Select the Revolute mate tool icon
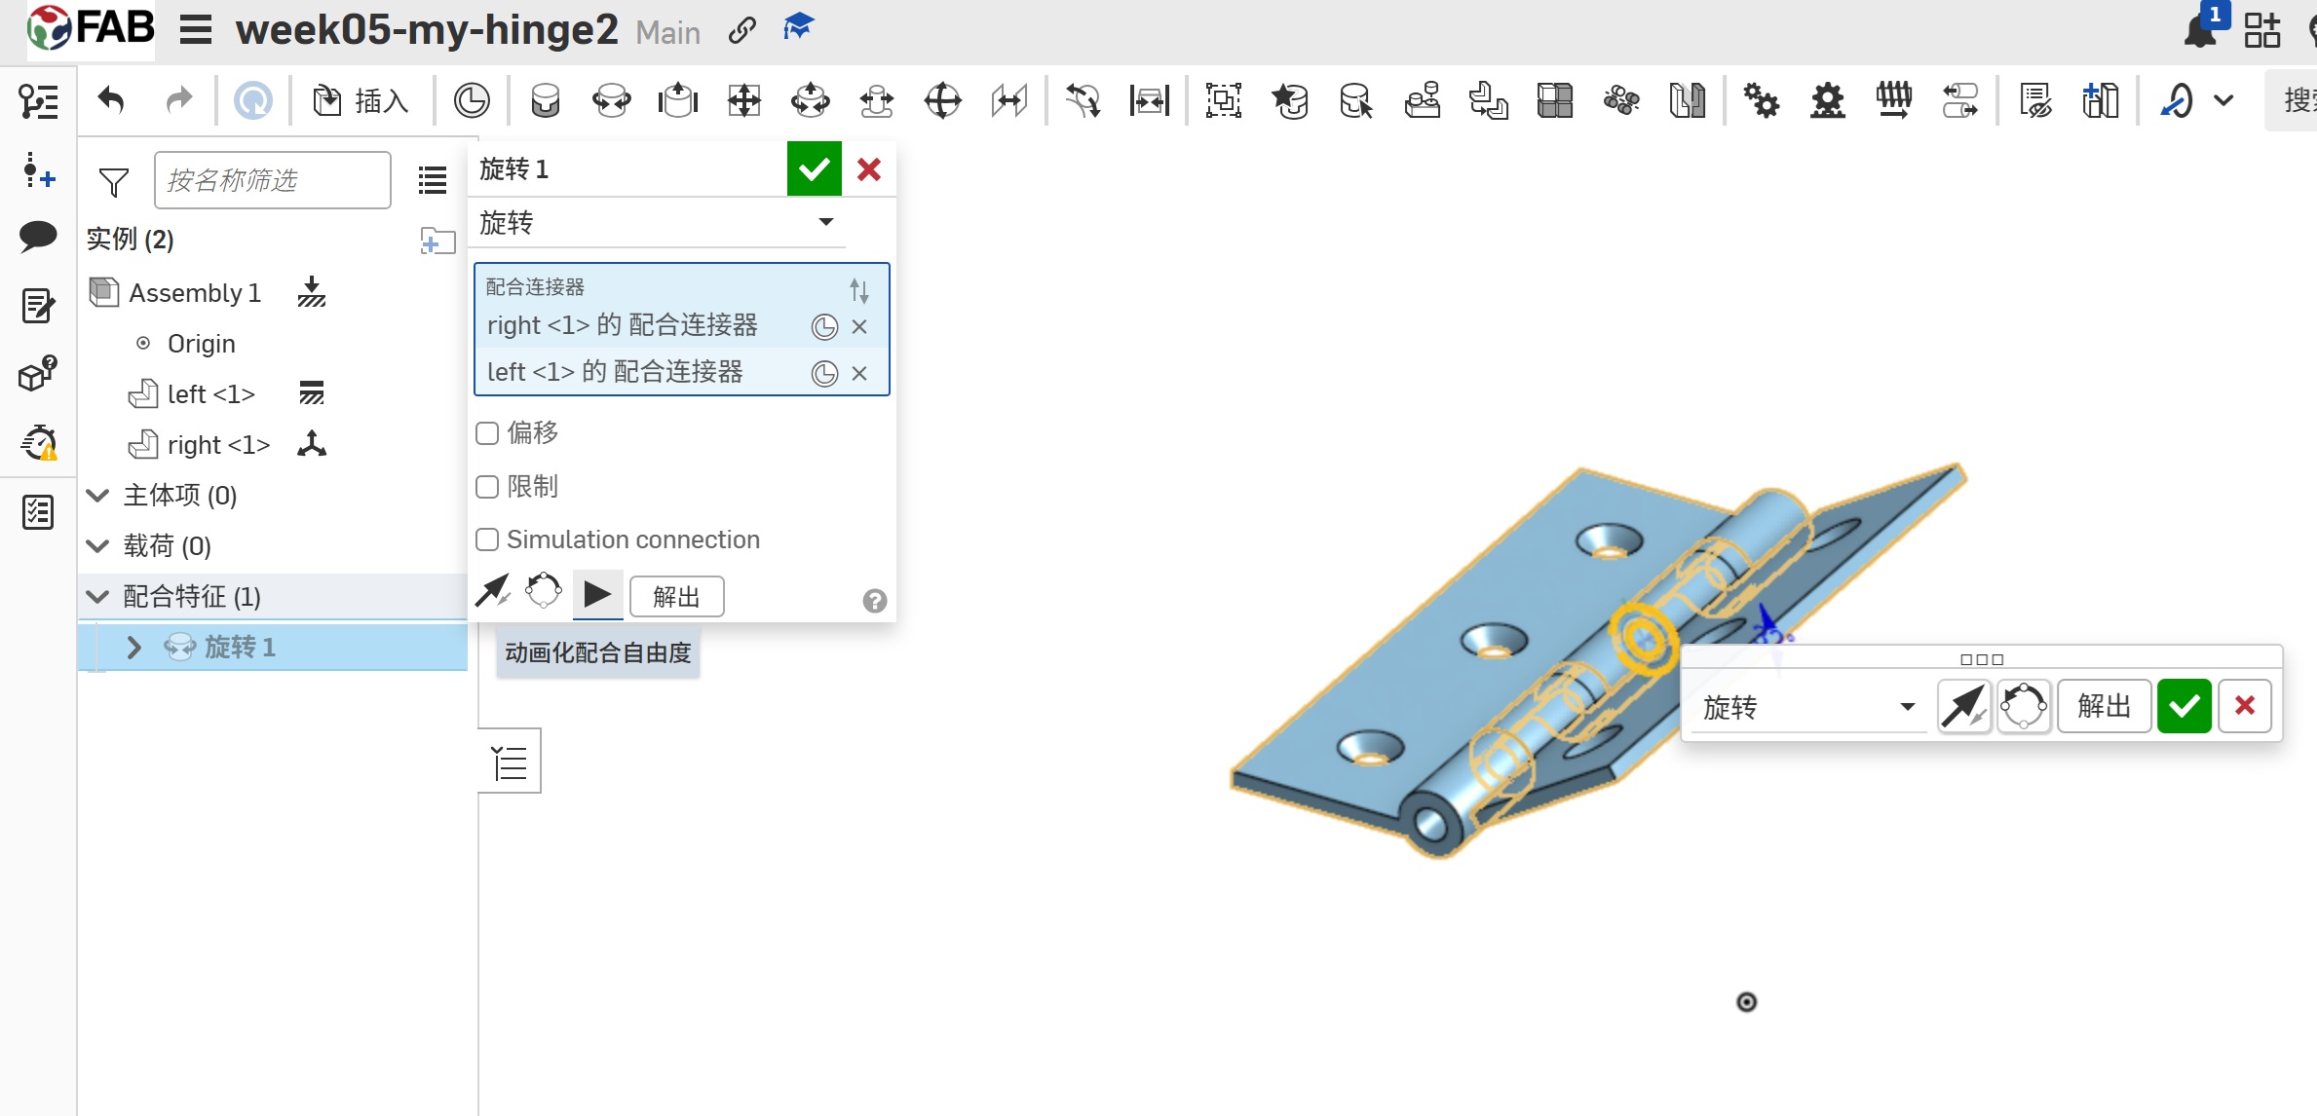The height and width of the screenshot is (1116, 2317). coord(611,100)
